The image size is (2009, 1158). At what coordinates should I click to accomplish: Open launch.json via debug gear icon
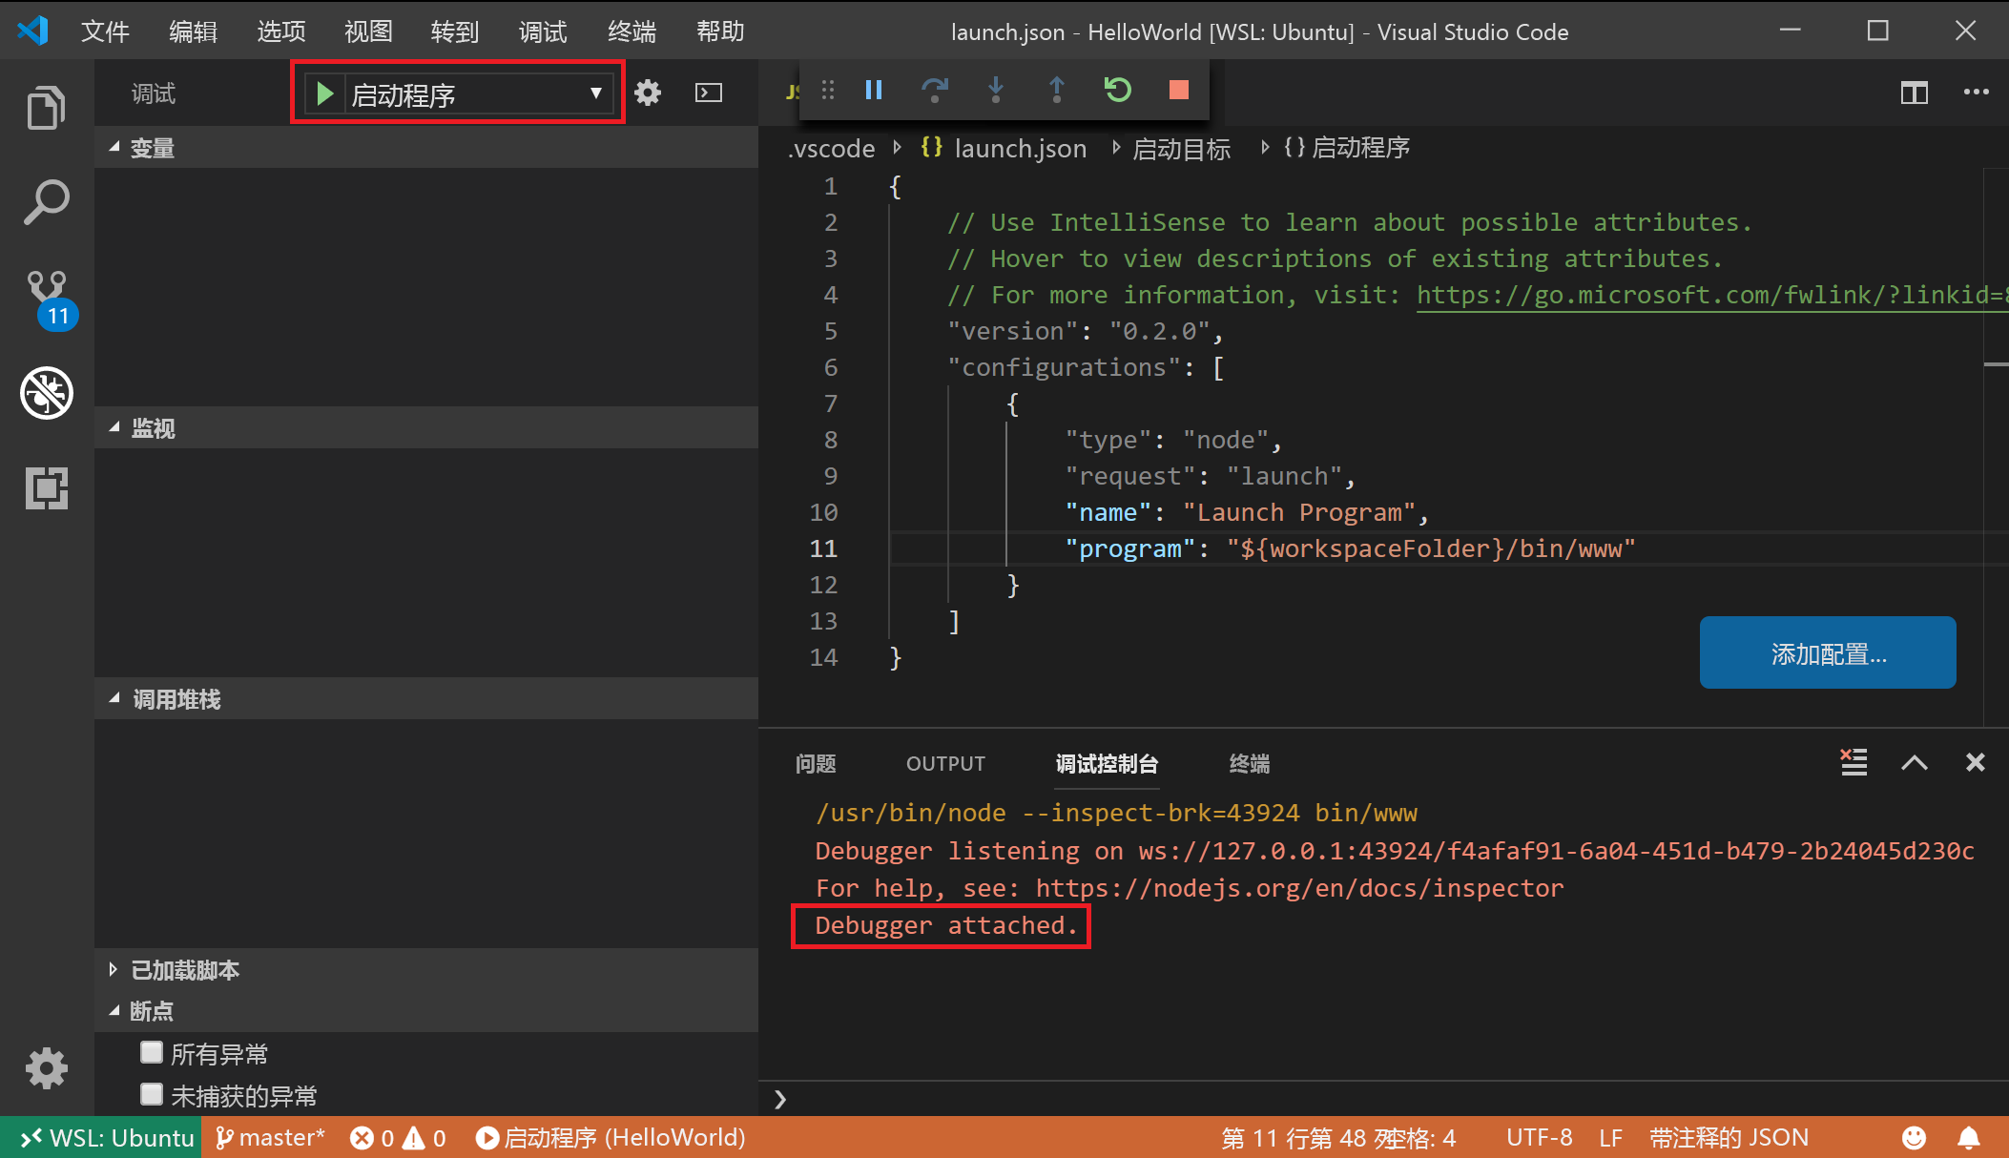648,93
